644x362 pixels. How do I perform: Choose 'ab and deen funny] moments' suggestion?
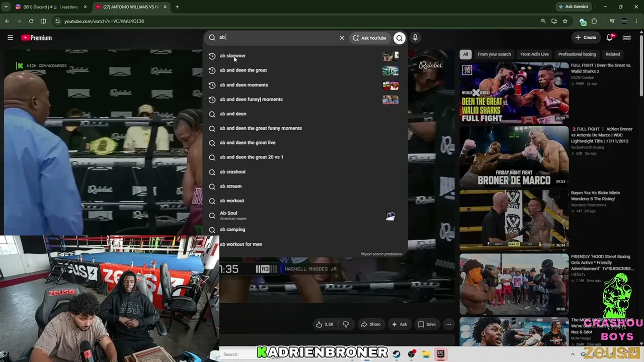coord(305,100)
